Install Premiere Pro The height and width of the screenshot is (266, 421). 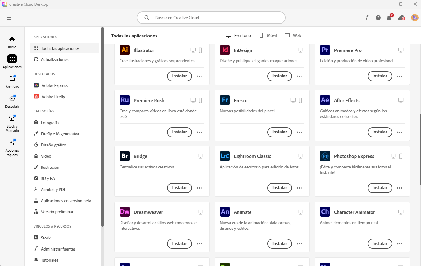tap(380, 76)
